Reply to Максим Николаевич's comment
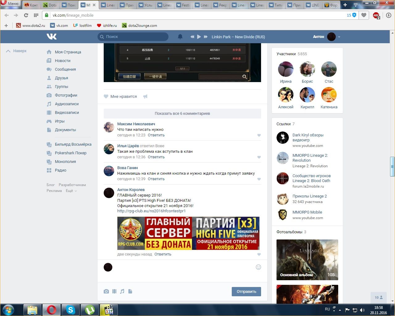Screen dimensions: 395x316 156,135
